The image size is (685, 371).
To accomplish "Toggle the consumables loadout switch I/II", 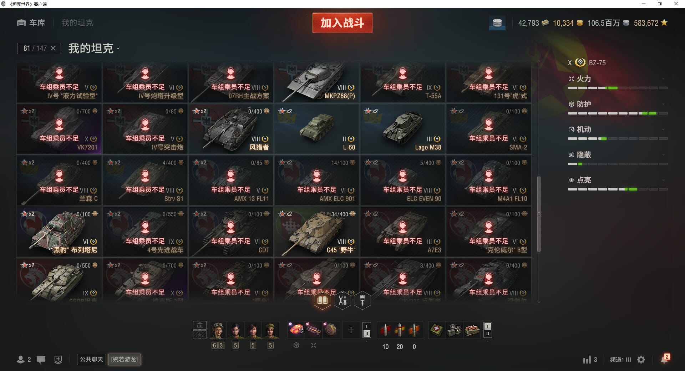I will [x=488, y=330].
